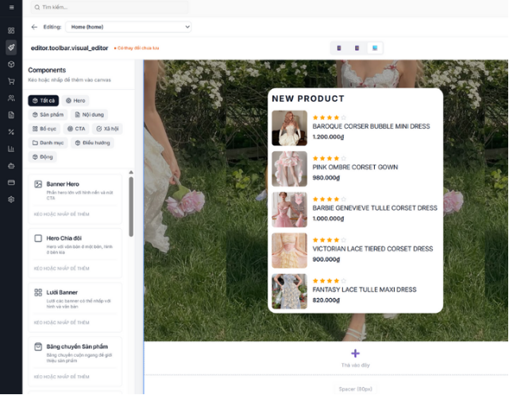Add the Lưới Banner component
The height and width of the screenshot is (395, 509).
(75, 308)
